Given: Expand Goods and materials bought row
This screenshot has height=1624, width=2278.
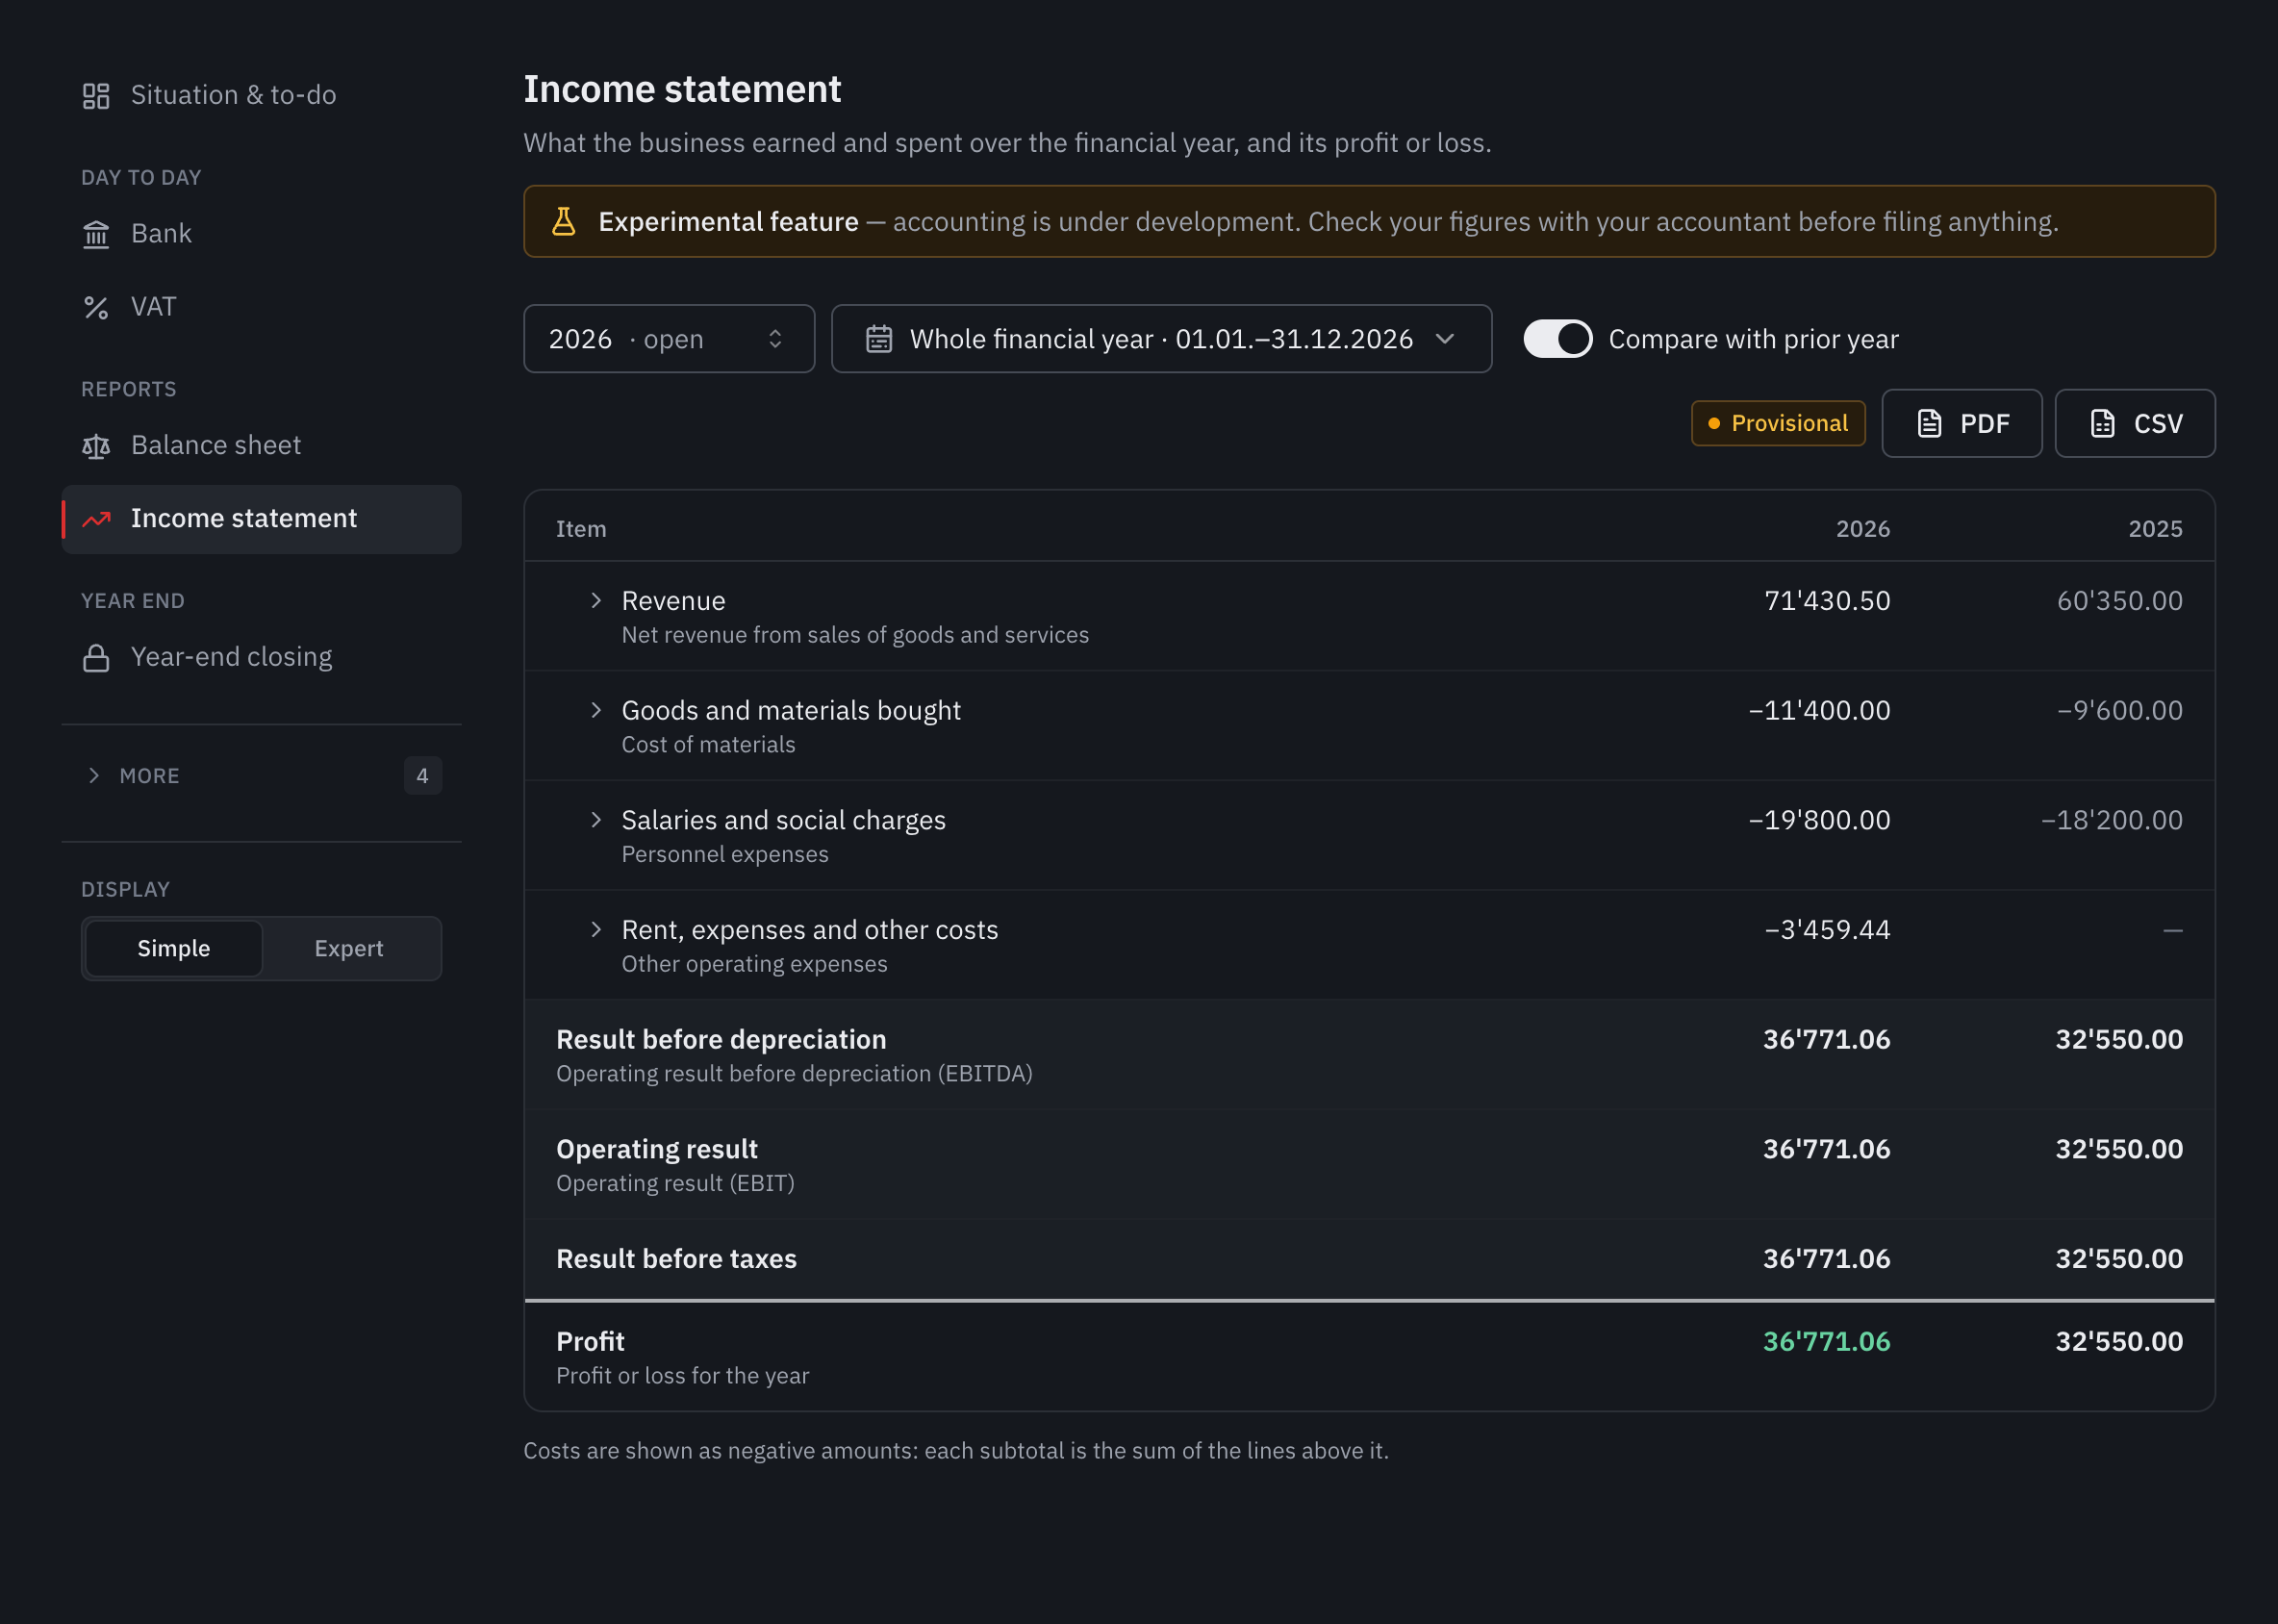Looking at the screenshot, I should click(x=596, y=711).
